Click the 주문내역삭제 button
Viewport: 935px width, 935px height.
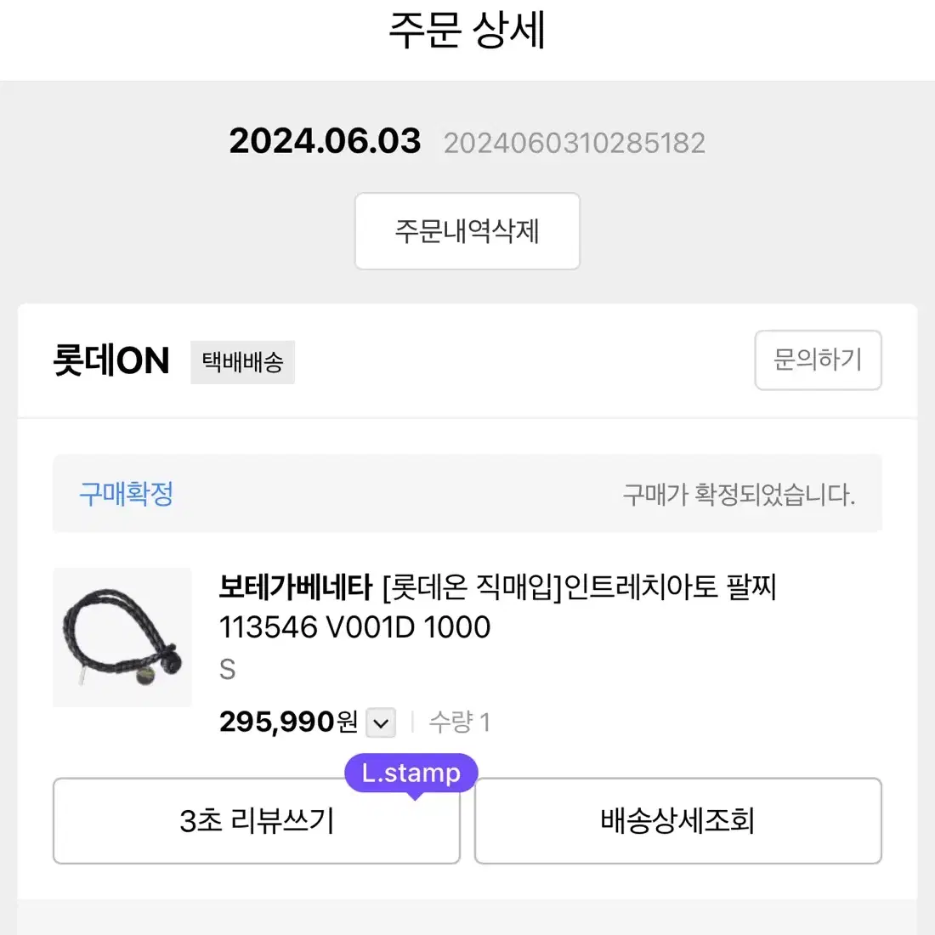click(467, 230)
